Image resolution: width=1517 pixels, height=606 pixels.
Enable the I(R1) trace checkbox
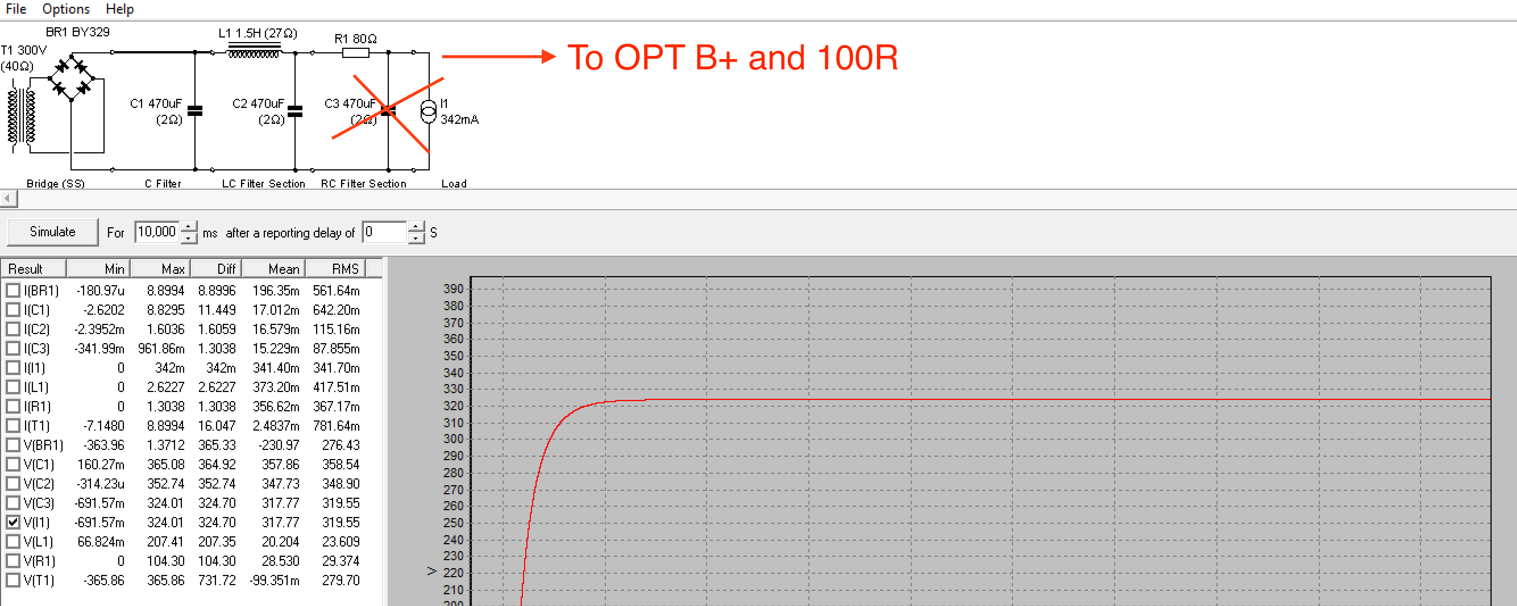13,406
